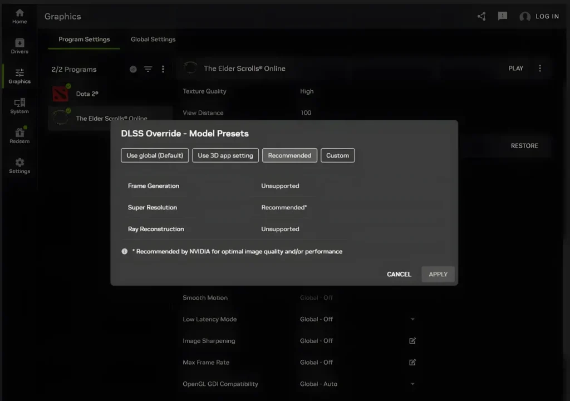The height and width of the screenshot is (401, 570).
Task: Switch to the Global Settings tab
Action: (x=153, y=39)
